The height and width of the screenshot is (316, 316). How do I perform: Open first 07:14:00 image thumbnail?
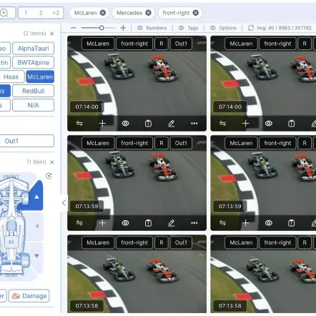(137, 84)
